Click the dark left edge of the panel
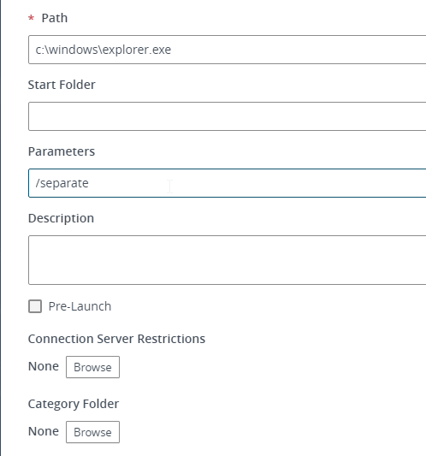 tap(1, 228)
